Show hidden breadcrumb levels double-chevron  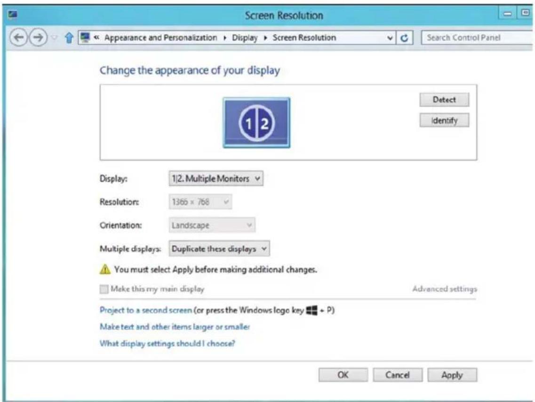[x=96, y=38]
